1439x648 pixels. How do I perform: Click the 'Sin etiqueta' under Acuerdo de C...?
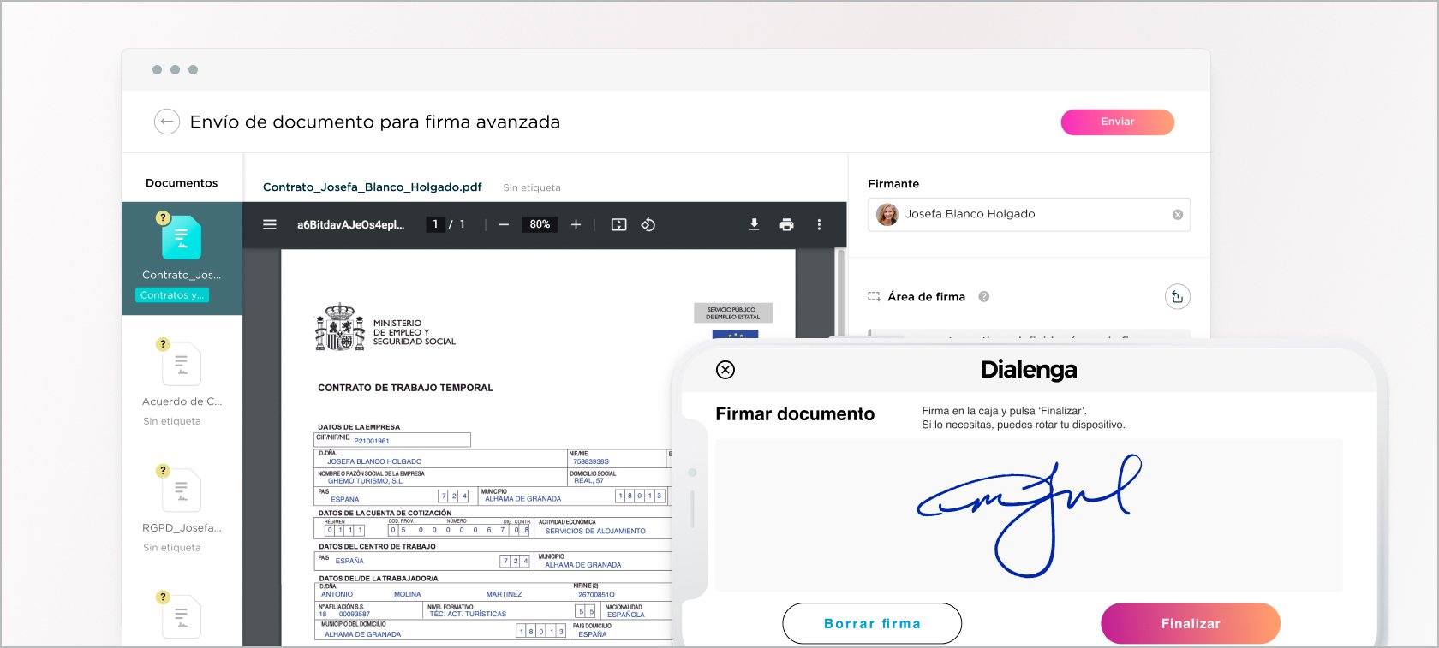[172, 421]
